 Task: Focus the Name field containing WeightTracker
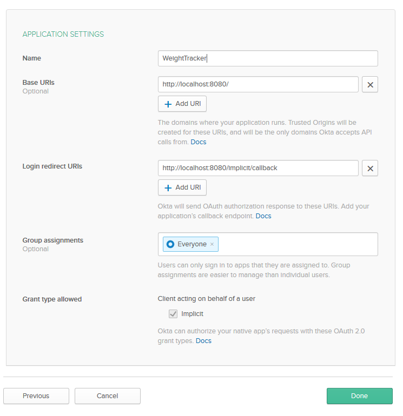coord(268,58)
